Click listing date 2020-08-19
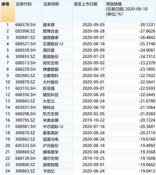The height and width of the screenshot is (175, 156). 93,107
